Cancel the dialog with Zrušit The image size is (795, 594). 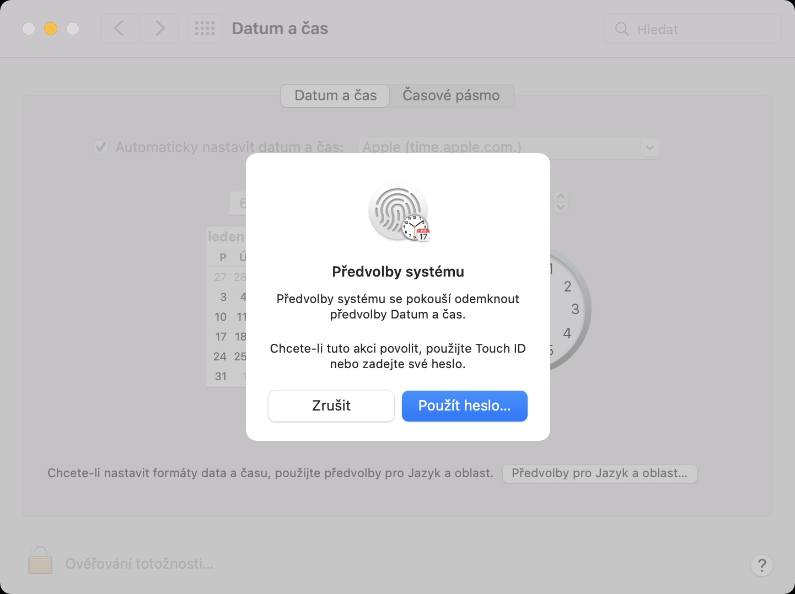click(x=331, y=406)
